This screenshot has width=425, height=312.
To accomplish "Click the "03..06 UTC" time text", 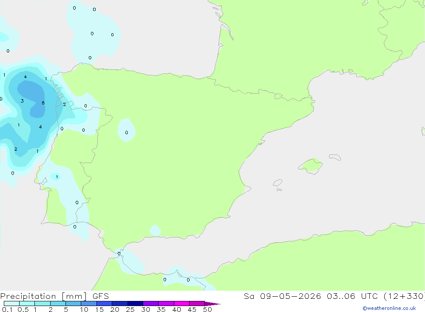I will point(352,296).
